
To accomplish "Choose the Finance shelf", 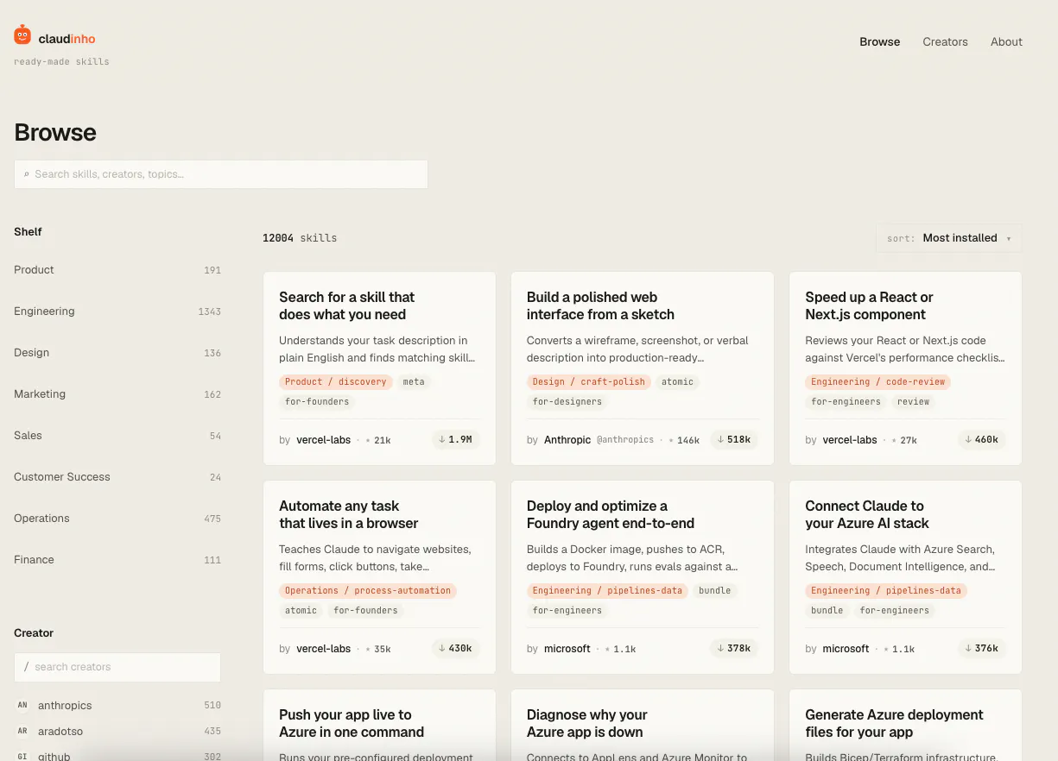I will pos(117,560).
